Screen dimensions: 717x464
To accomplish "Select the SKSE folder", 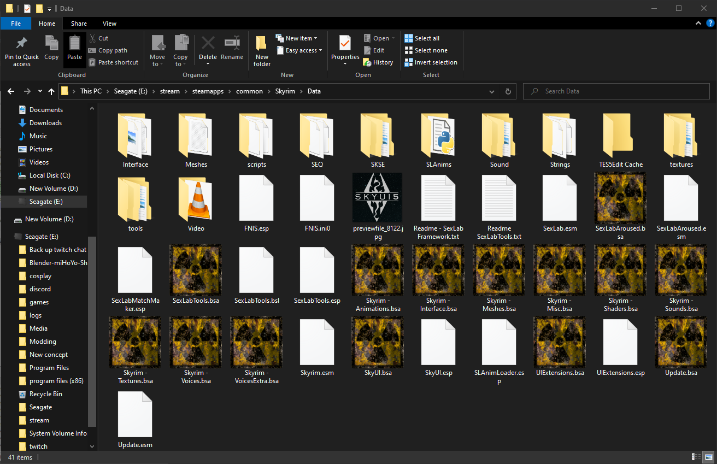I will 378,139.
